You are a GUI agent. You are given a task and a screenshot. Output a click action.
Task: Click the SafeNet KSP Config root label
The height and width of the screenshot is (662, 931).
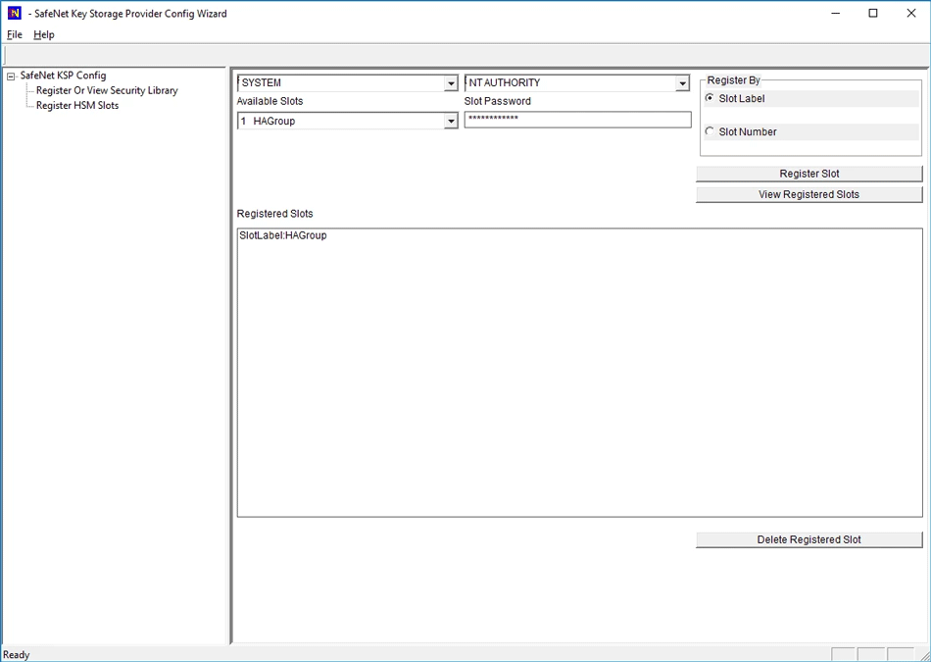click(63, 76)
